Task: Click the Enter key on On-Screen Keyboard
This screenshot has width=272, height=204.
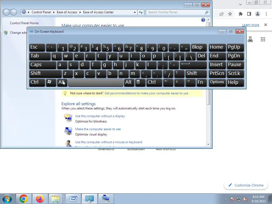Action: point(193,65)
